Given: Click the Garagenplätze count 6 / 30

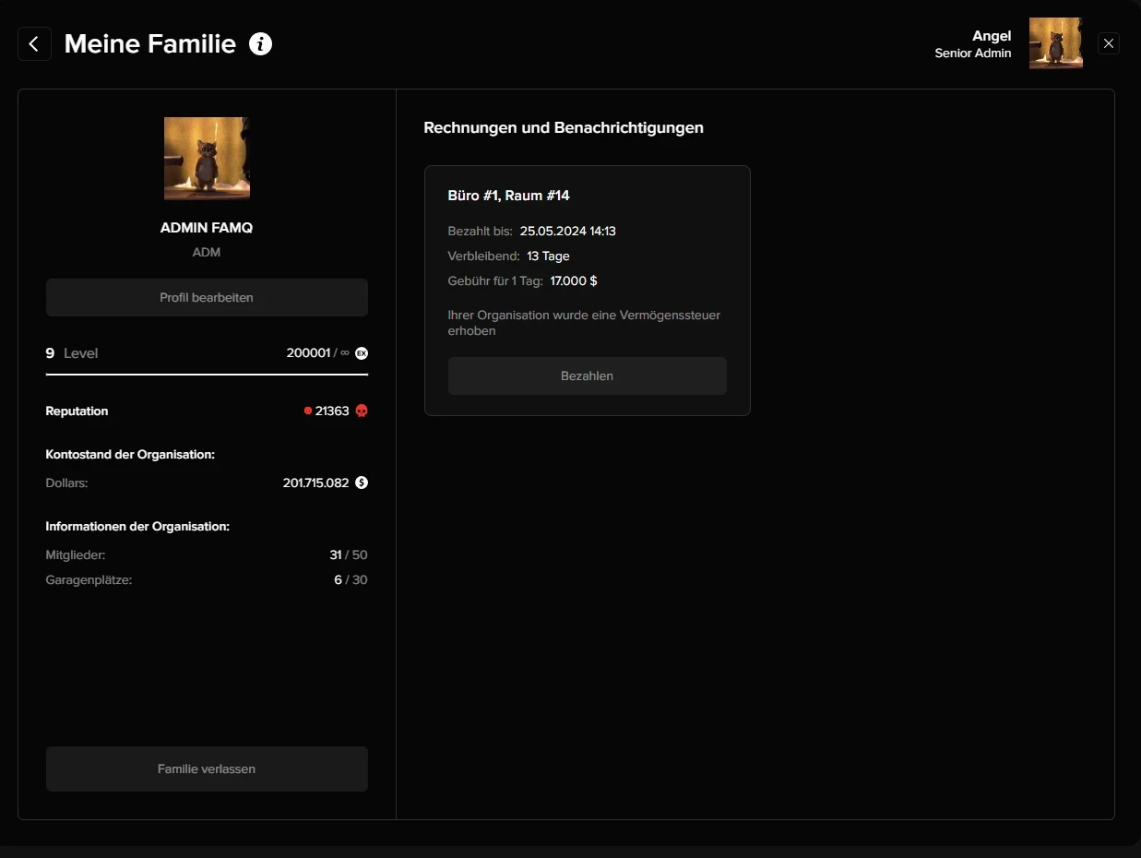Looking at the screenshot, I should (351, 580).
